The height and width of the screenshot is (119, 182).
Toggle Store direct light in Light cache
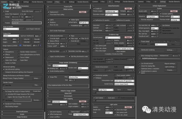click(x=115, y=110)
